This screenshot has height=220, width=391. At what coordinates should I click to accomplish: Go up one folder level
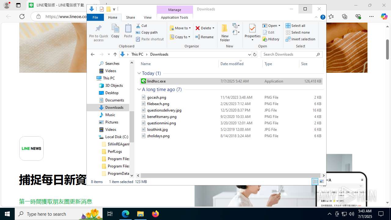(x=115, y=54)
